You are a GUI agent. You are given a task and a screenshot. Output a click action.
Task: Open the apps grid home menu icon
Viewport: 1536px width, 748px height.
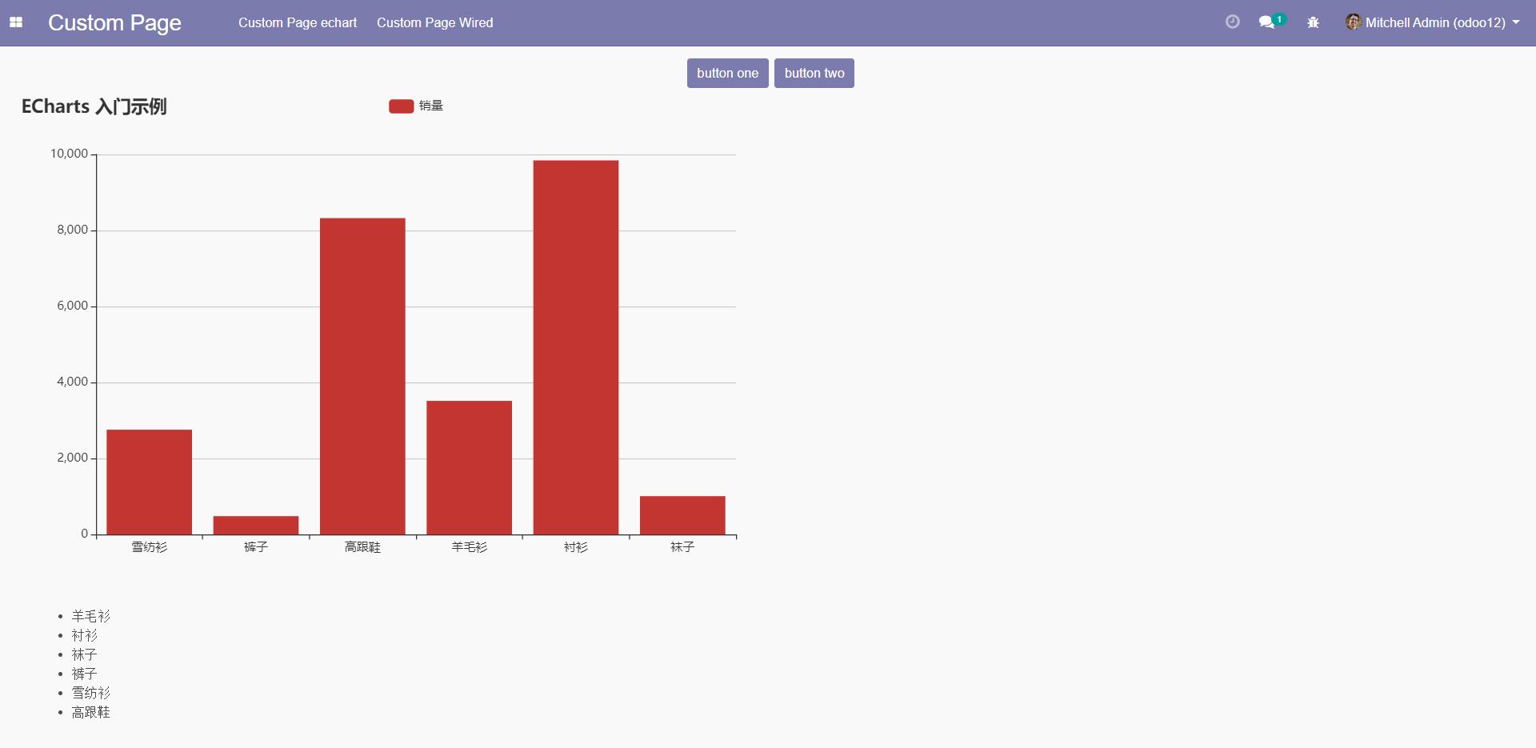(x=16, y=22)
